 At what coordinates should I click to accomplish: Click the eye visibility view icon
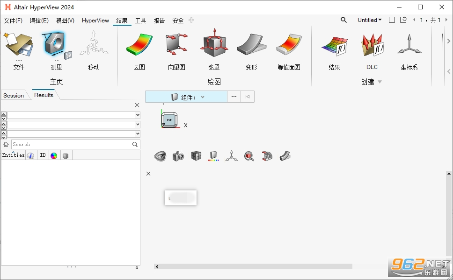pyautogui.click(x=160, y=156)
